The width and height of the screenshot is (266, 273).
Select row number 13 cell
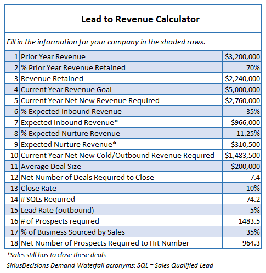[12, 188]
